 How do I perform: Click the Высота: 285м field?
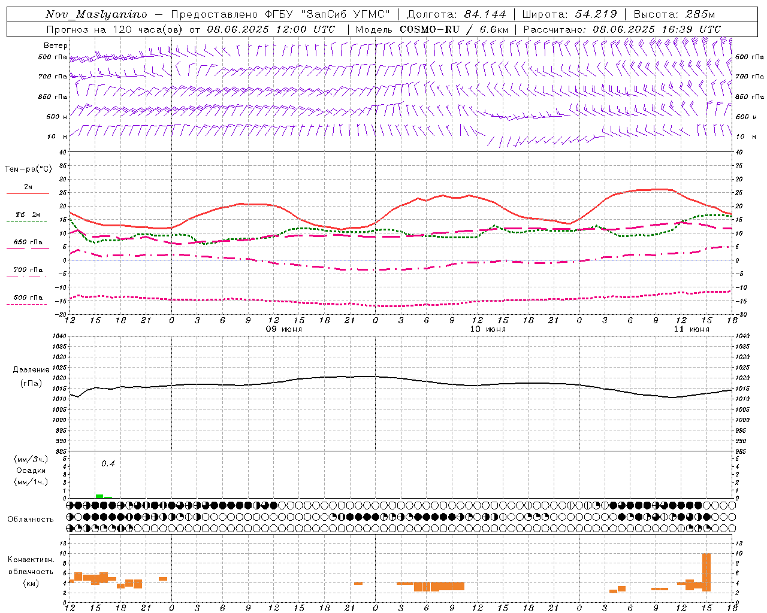(x=674, y=14)
